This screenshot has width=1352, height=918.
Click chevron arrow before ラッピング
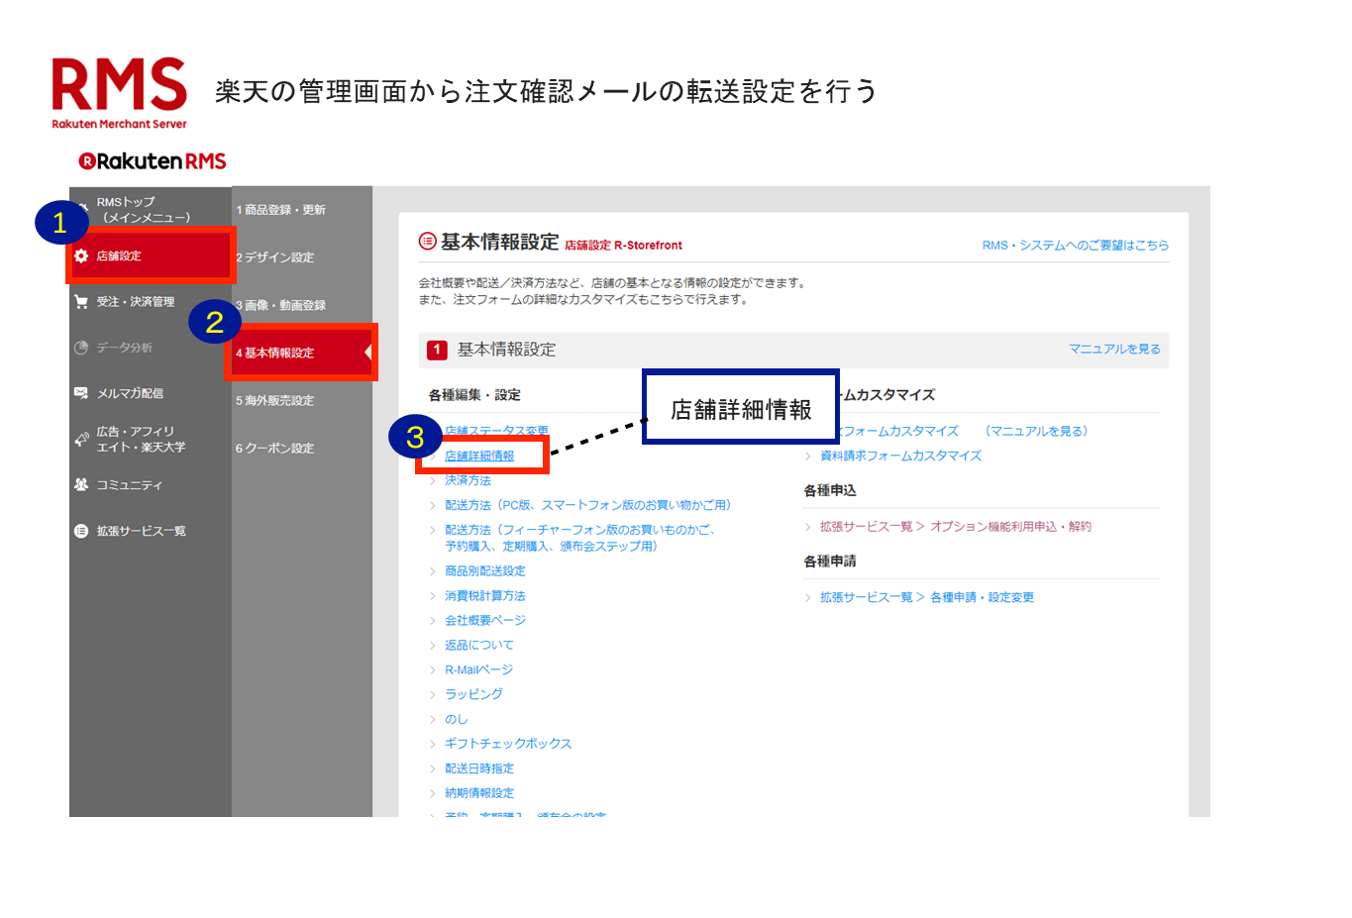point(433,694)
